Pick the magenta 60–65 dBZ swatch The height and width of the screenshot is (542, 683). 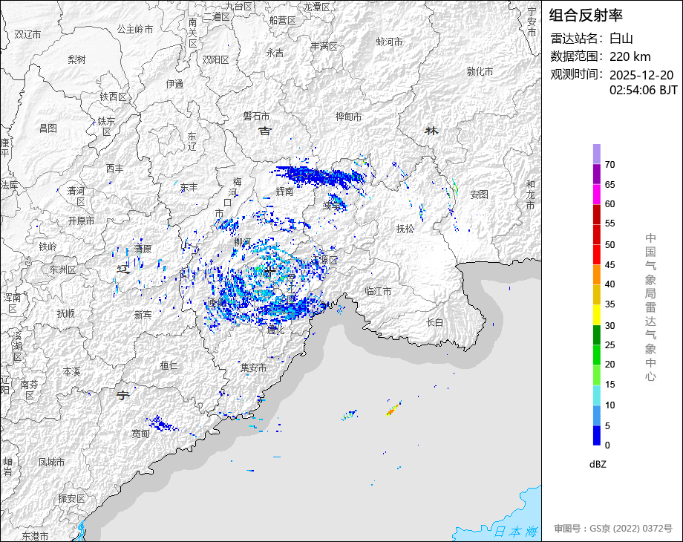(x=597, y=195)
